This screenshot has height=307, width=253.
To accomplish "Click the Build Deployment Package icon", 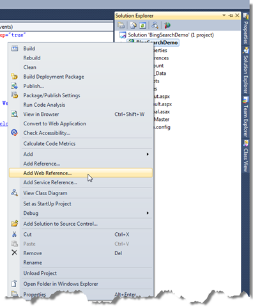I will coord(15,77).
